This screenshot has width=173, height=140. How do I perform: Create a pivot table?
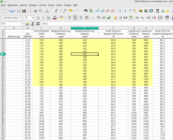point(151,11)
